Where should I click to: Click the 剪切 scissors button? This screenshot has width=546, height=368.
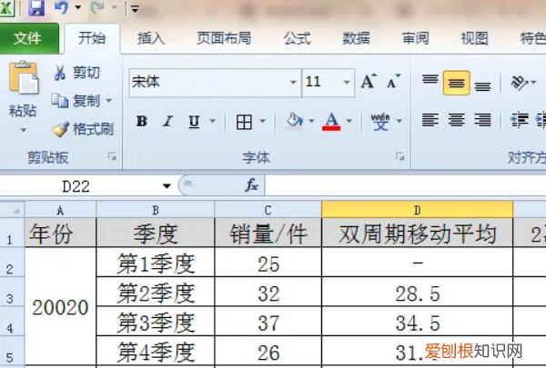(x=77, y=73)
